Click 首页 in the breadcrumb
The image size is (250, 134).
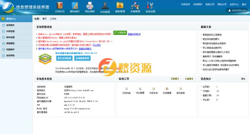click(x=44, y=19)
